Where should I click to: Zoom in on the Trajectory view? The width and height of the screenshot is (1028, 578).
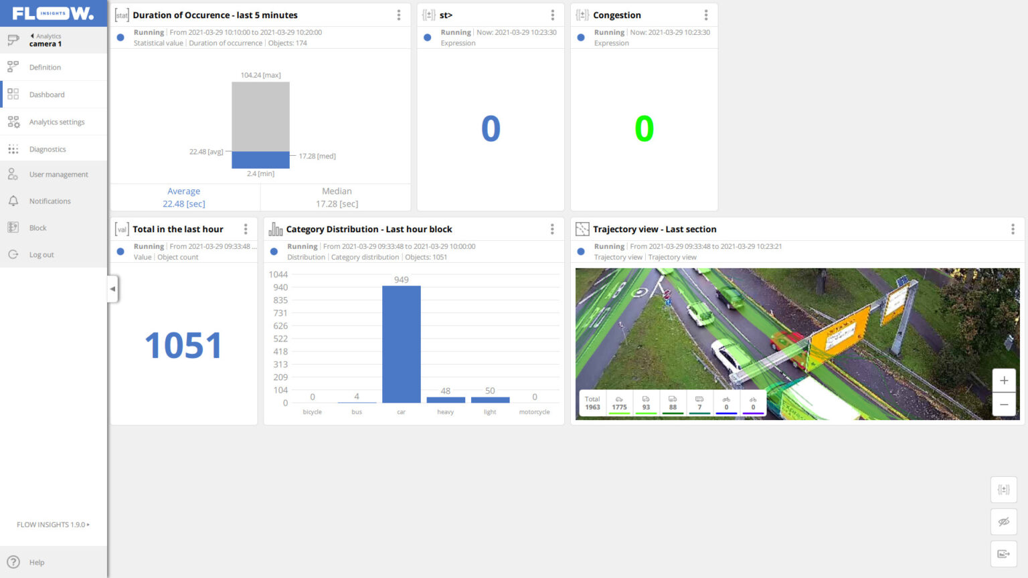pyautogui.click(x=1004, y=380)
